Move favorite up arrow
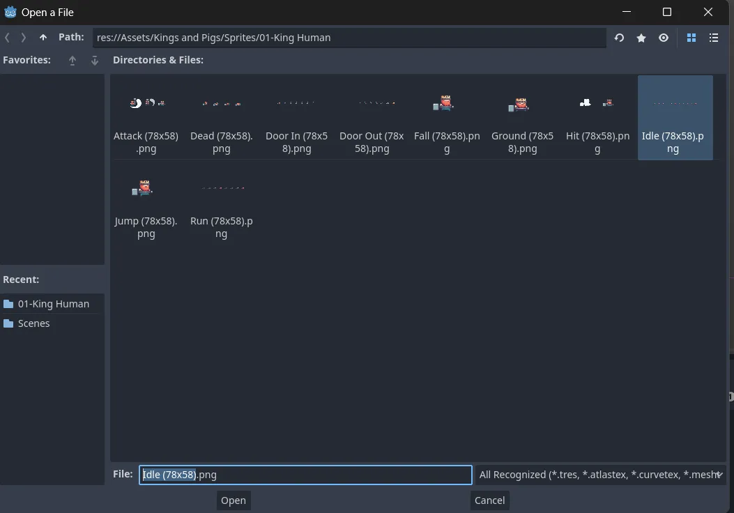The height and width of the screenshot is (513, 734). click(x=72, y=61)
